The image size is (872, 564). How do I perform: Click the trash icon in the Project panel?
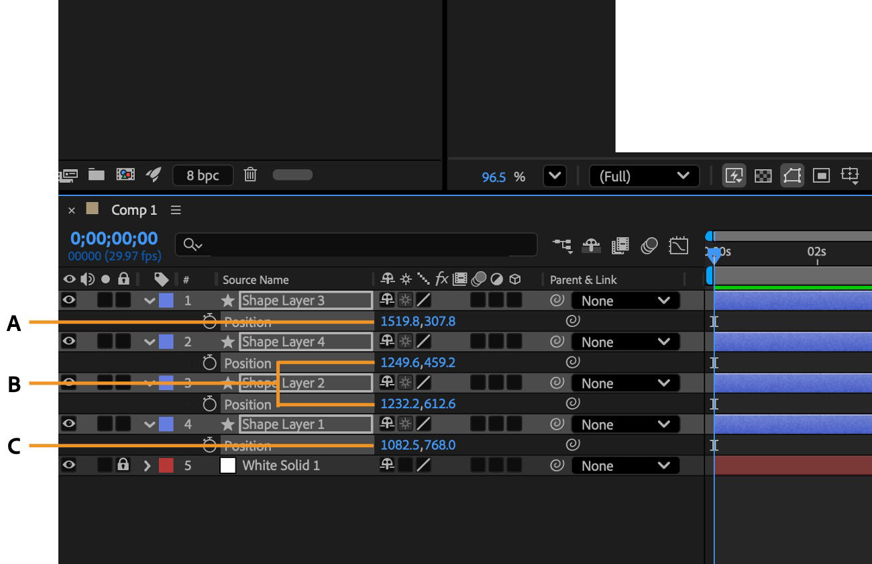(249, 175)
